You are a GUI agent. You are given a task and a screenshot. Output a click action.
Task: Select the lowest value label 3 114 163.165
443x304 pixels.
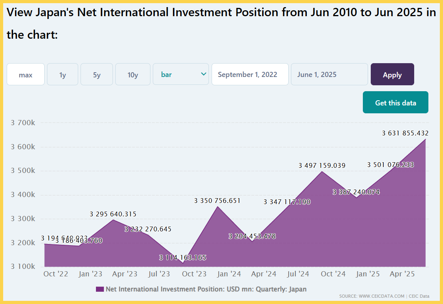coord(183,258)
